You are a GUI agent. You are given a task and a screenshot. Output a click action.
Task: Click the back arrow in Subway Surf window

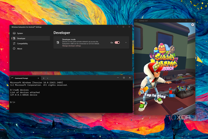[x=136, y=21]
